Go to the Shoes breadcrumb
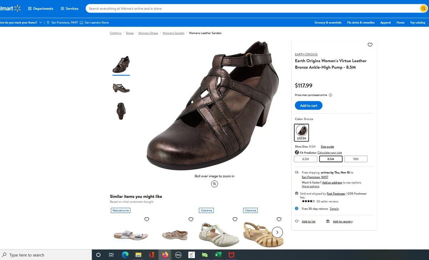 coord(130,33)
